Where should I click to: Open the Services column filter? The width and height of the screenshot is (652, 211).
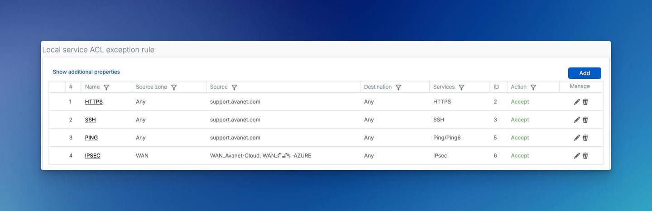pyautogui.click(x=461, y=87)
